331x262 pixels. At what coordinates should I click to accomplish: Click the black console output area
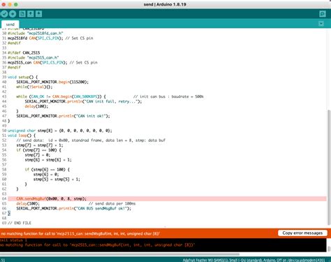pos(163,245)
